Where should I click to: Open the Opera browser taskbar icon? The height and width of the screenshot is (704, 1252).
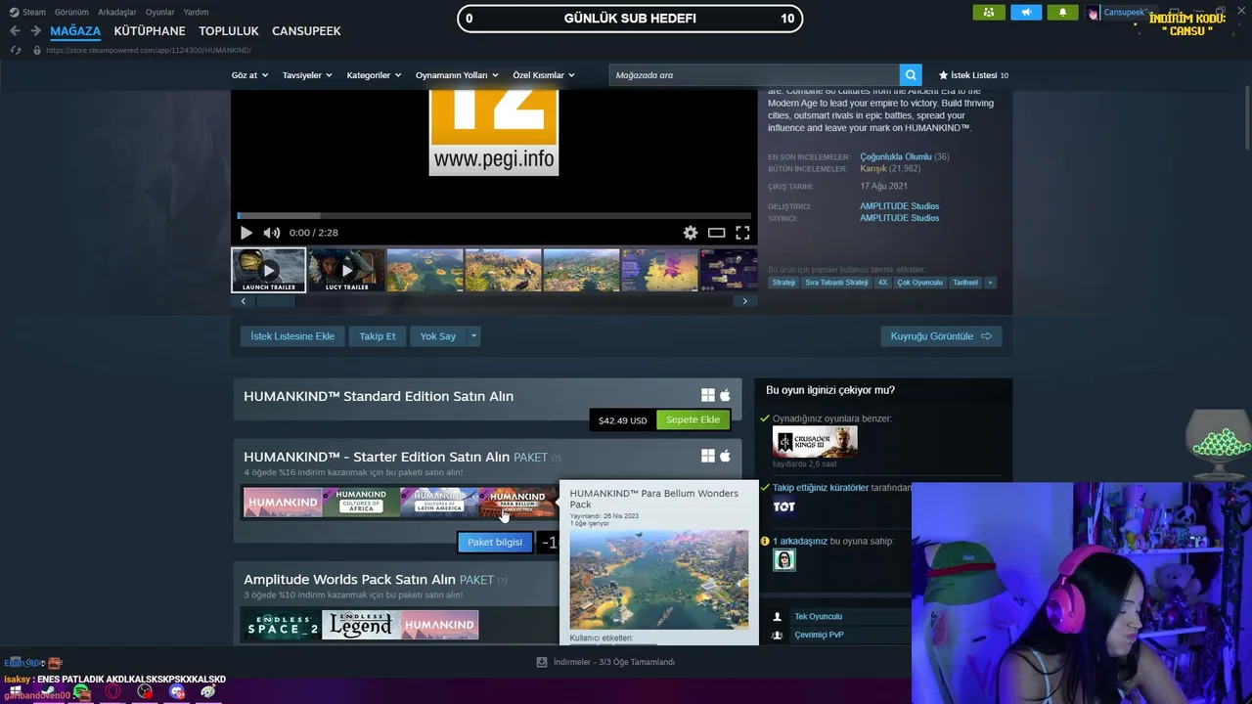tap(113, 692)
